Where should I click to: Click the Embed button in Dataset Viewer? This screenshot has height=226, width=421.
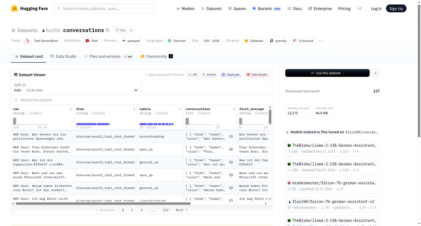click(x=209, y=75)
